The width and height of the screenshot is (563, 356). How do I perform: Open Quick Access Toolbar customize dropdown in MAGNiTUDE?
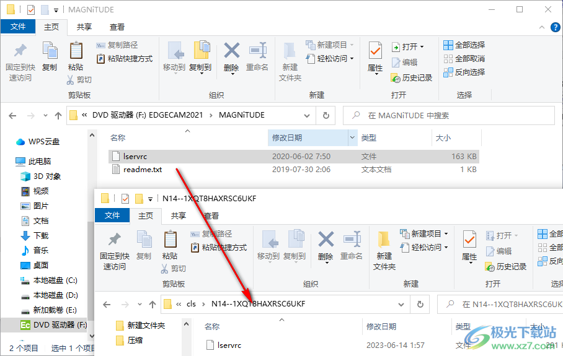56,10
